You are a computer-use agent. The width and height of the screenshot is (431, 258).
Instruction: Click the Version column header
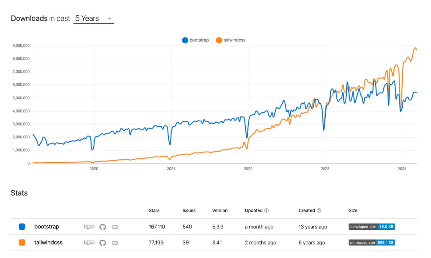tap(220, 211)
